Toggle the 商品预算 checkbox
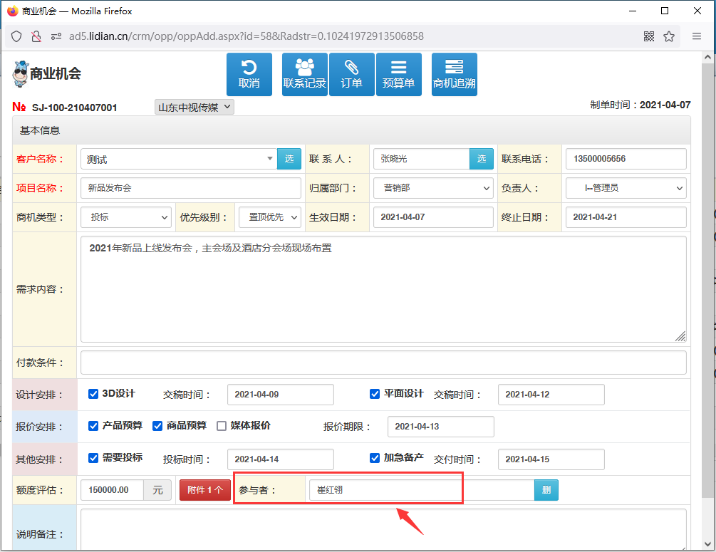716x552 pixels. coord(157,425)
